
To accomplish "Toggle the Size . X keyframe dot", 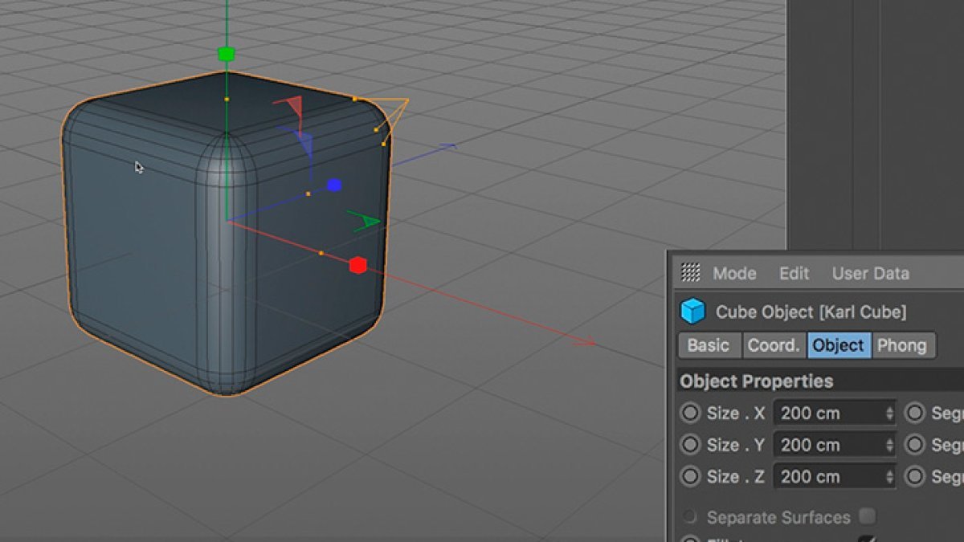I will [690, 414].
